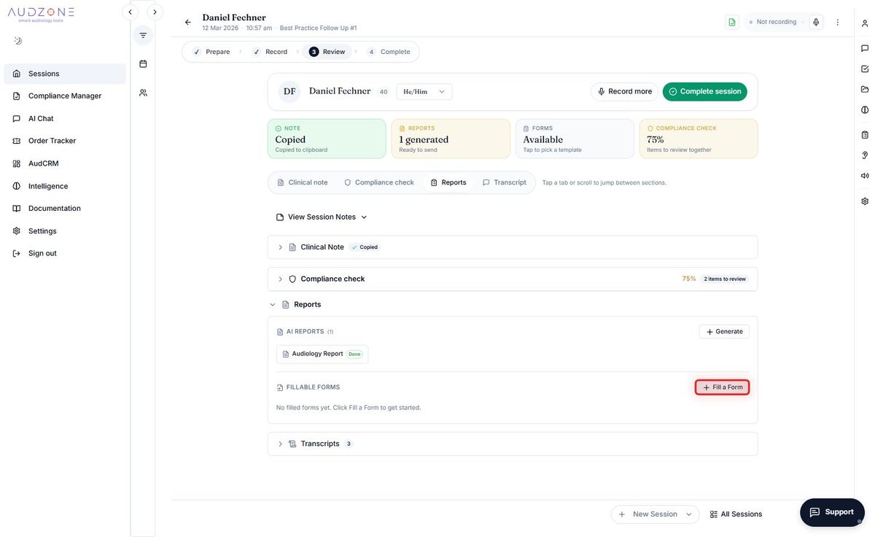Viewport: 875px width, 537px height.
Task: Open the clipboard icon in the right rail
Action: tap(865, 135)
